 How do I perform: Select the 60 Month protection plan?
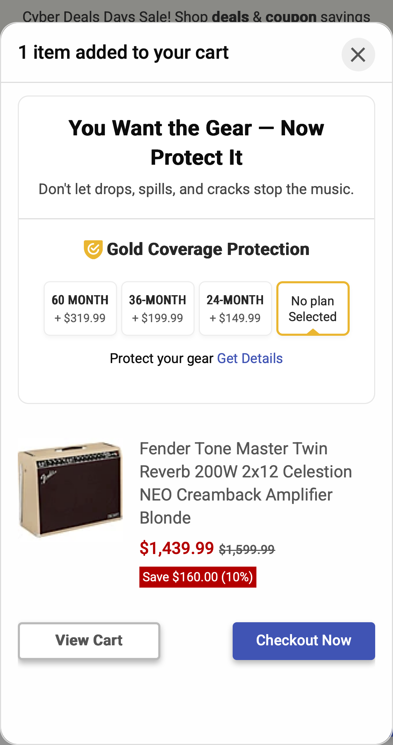coord(80,308)
